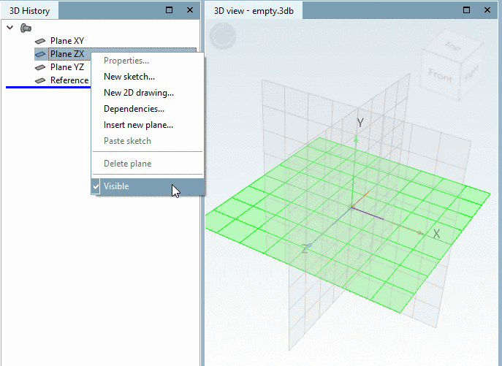Select the Plane XY tree item

[67, 41]
